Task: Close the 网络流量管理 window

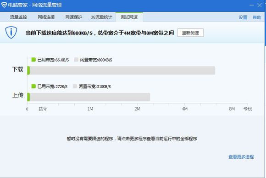Action: [x=260, y=5]
